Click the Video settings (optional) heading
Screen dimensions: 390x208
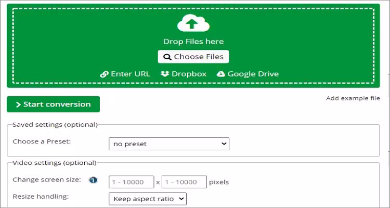click(55, 163)
